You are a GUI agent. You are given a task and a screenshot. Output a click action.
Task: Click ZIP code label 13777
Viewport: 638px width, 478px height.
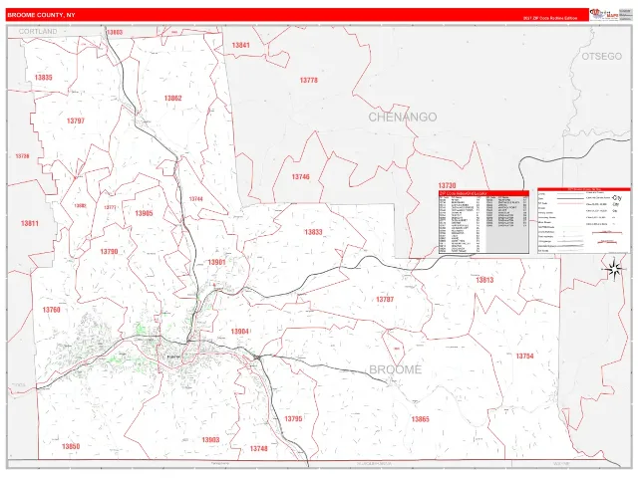point(110,207)
